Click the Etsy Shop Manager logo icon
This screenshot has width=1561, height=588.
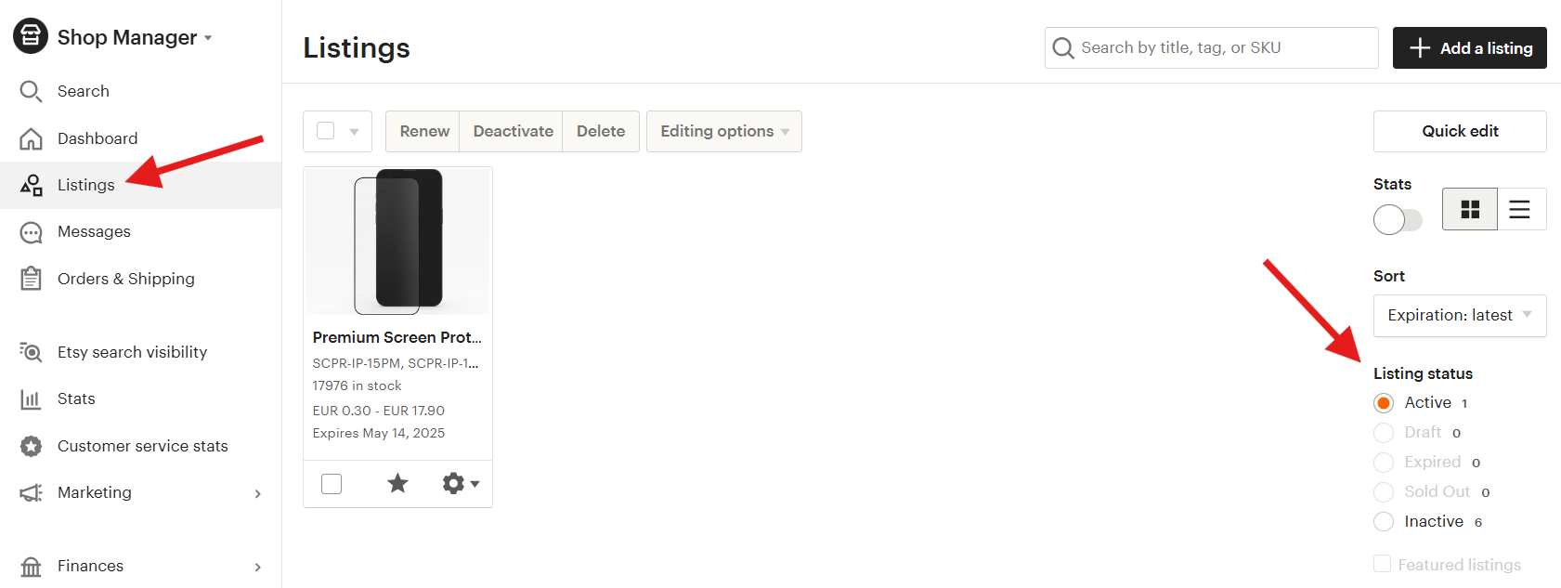pos(31,36)
